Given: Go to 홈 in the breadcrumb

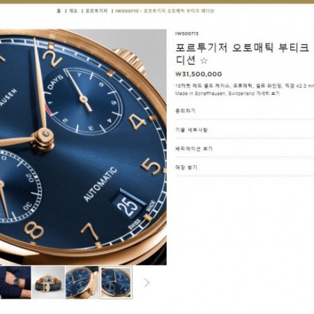Looking at the screenshot, I should (59, 11).
